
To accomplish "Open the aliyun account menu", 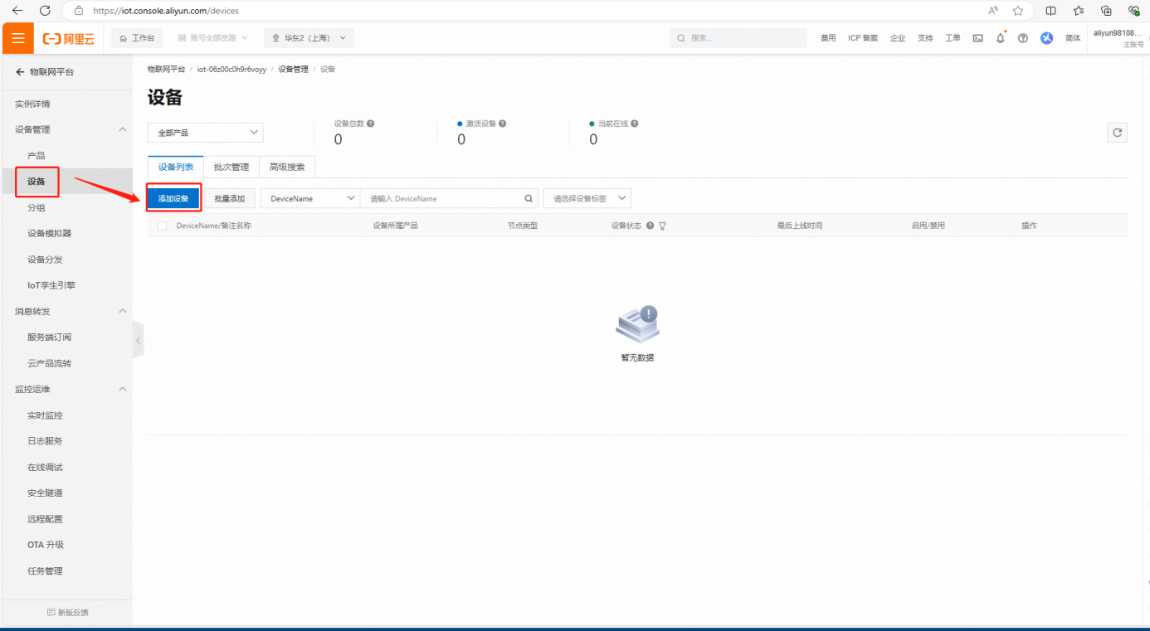I will [x=1118, y=38].
